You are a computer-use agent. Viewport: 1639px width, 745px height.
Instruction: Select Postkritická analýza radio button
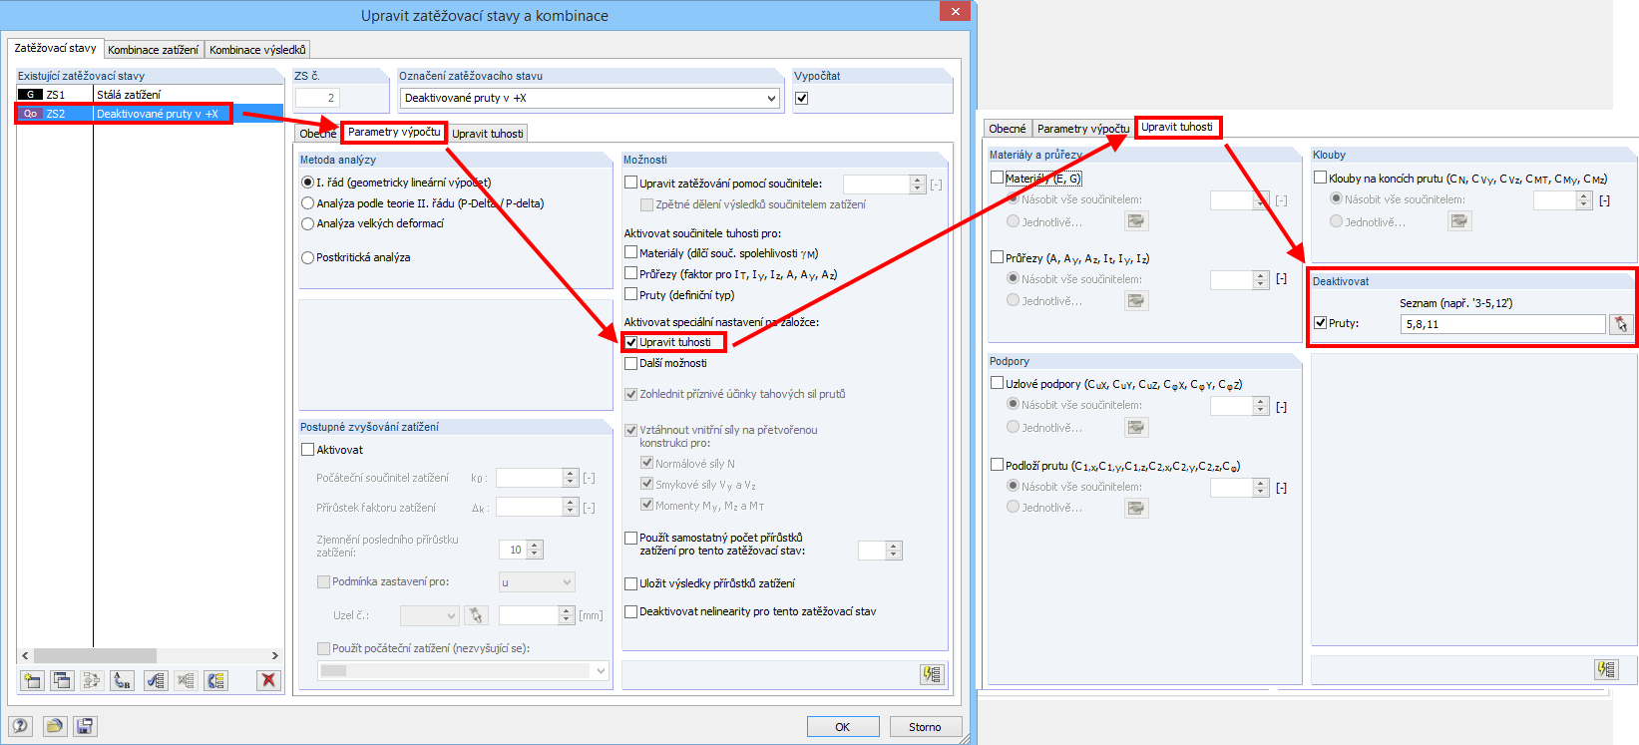tap(307, 257)
